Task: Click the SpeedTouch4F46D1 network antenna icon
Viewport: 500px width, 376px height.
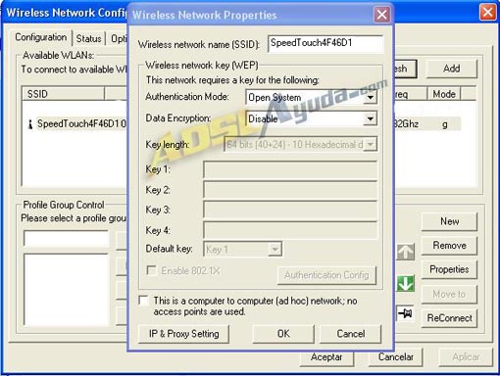Action: [30, 124]
